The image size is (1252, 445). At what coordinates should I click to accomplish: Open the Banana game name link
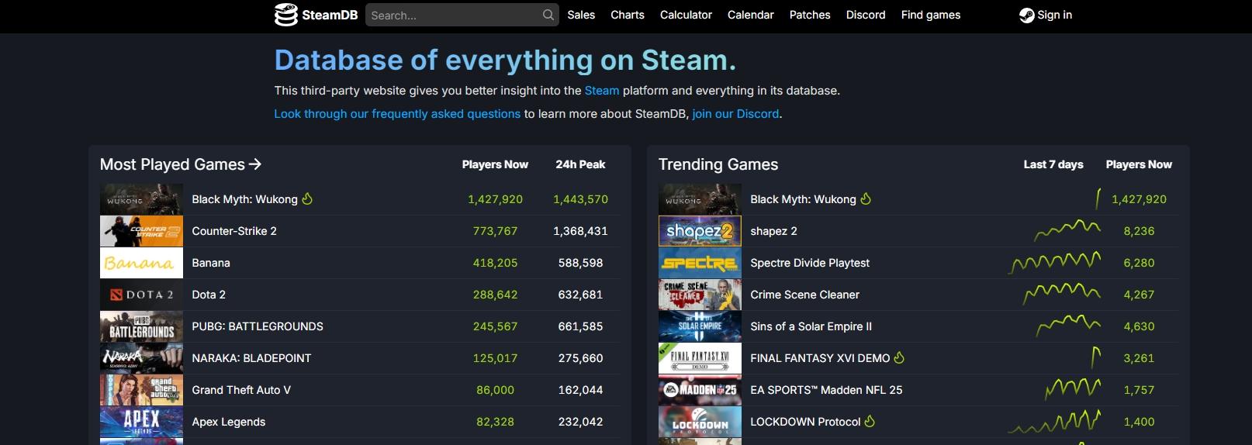point(211,263)
